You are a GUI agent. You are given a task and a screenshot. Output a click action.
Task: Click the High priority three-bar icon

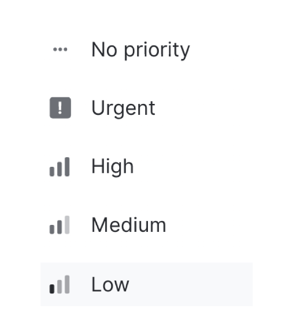tap(60, 167)
